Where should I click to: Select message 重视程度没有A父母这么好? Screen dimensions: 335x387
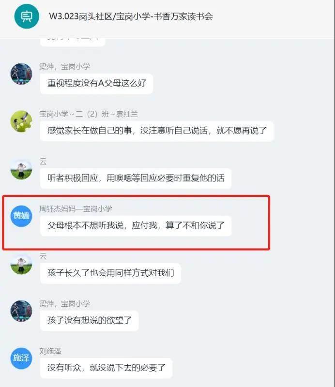(x=97, y=83)
